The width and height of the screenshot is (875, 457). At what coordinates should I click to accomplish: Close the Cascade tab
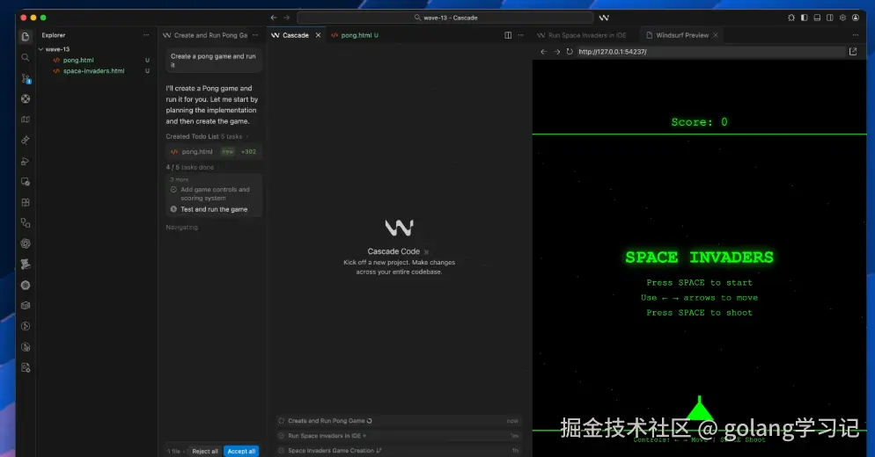coord(318,35)
